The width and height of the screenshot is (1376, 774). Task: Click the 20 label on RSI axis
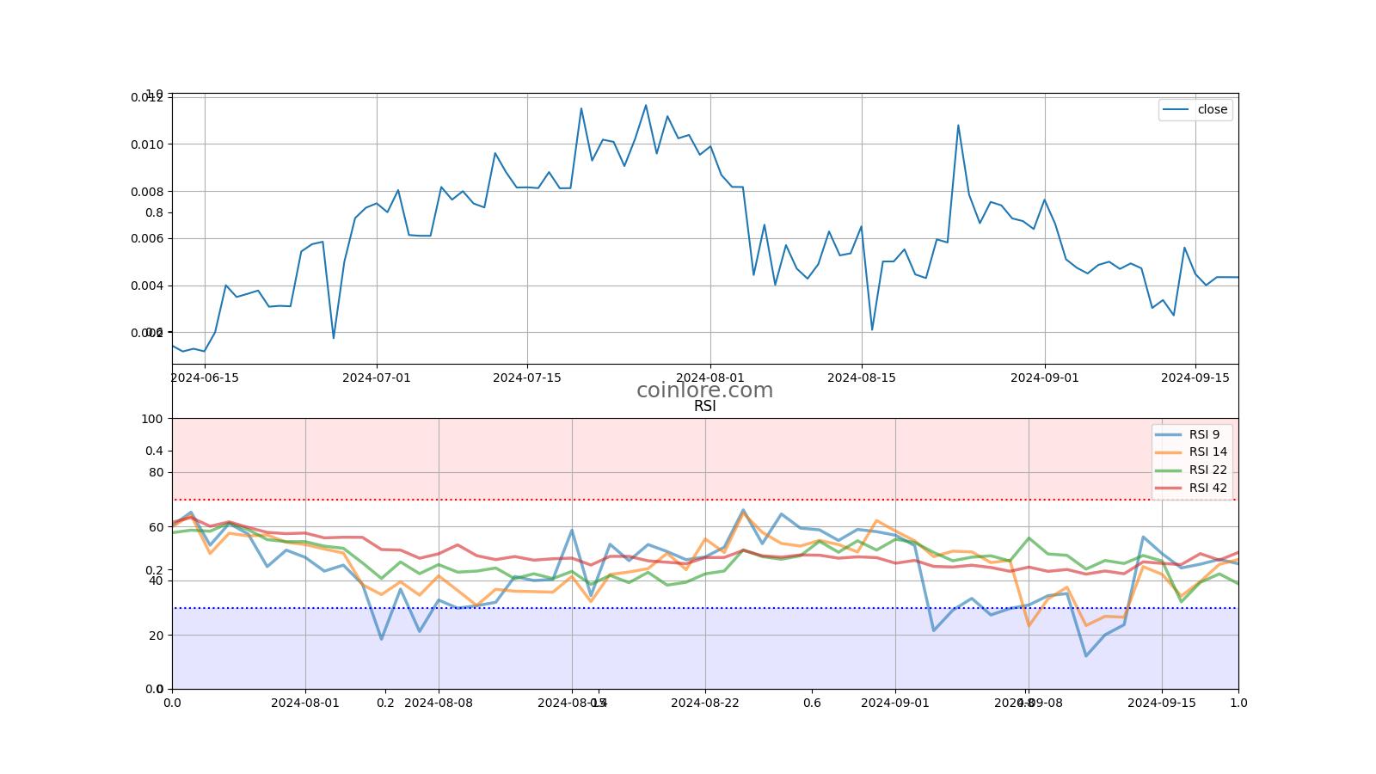(156, 636)
